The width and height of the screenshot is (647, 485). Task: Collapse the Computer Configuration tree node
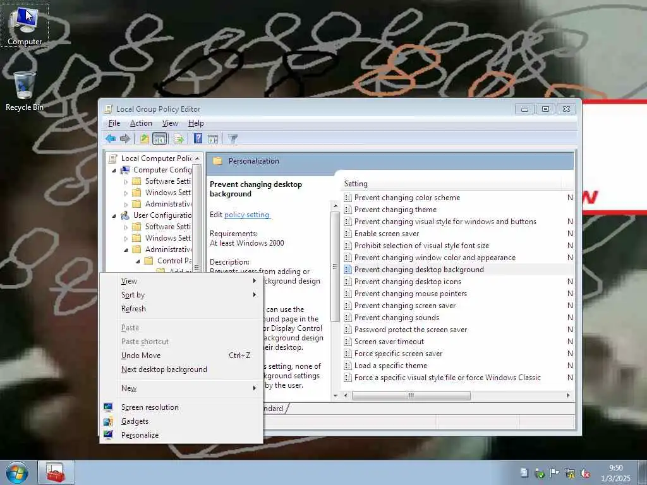point(114,170)
